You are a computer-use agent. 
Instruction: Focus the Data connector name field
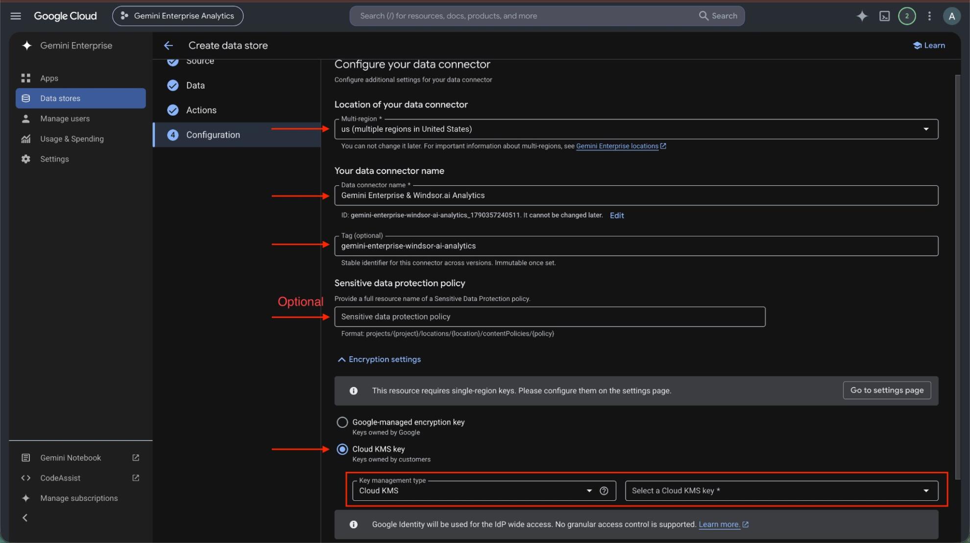coord(636,195)
